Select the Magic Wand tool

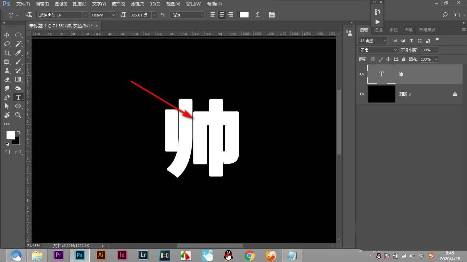18,44
